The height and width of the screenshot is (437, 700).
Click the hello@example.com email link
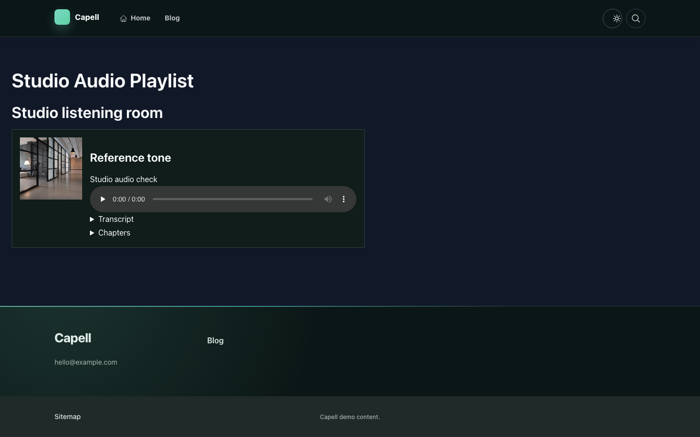click(86, 362)
